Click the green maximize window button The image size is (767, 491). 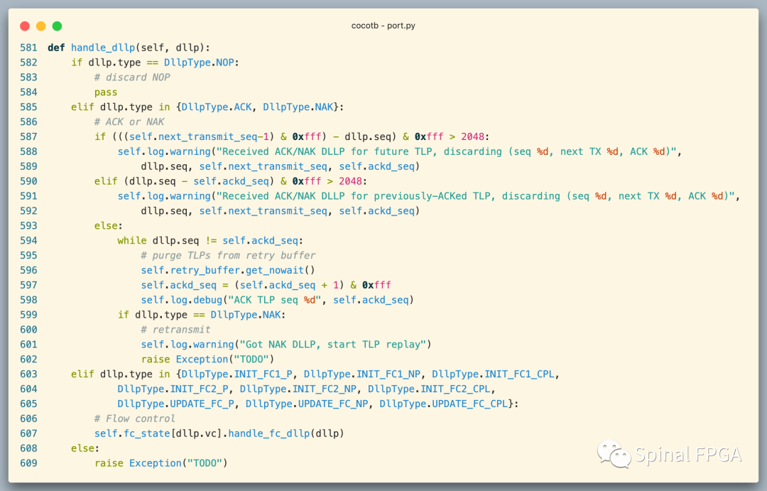pos(58,26)
